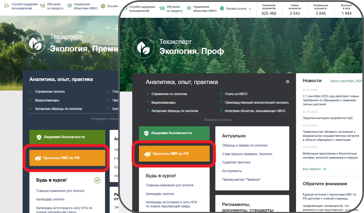Expand Развернуть список in the Проф window
The image size is (364, 213).
coord(217,120)
